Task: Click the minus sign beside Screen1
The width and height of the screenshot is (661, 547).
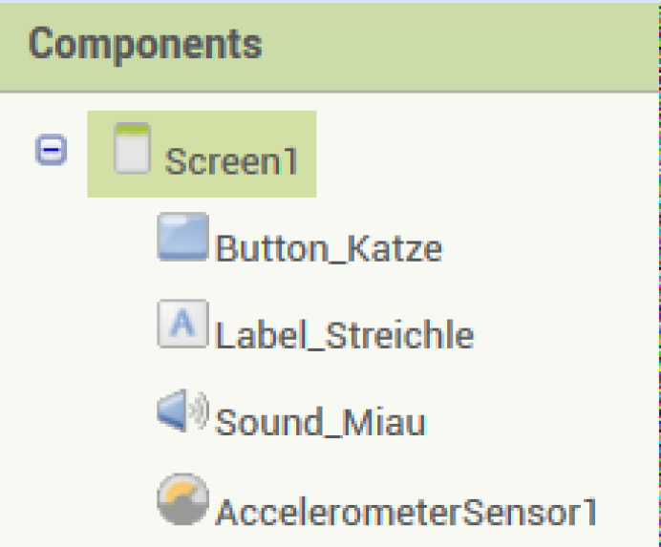Action: click(51, 150)
